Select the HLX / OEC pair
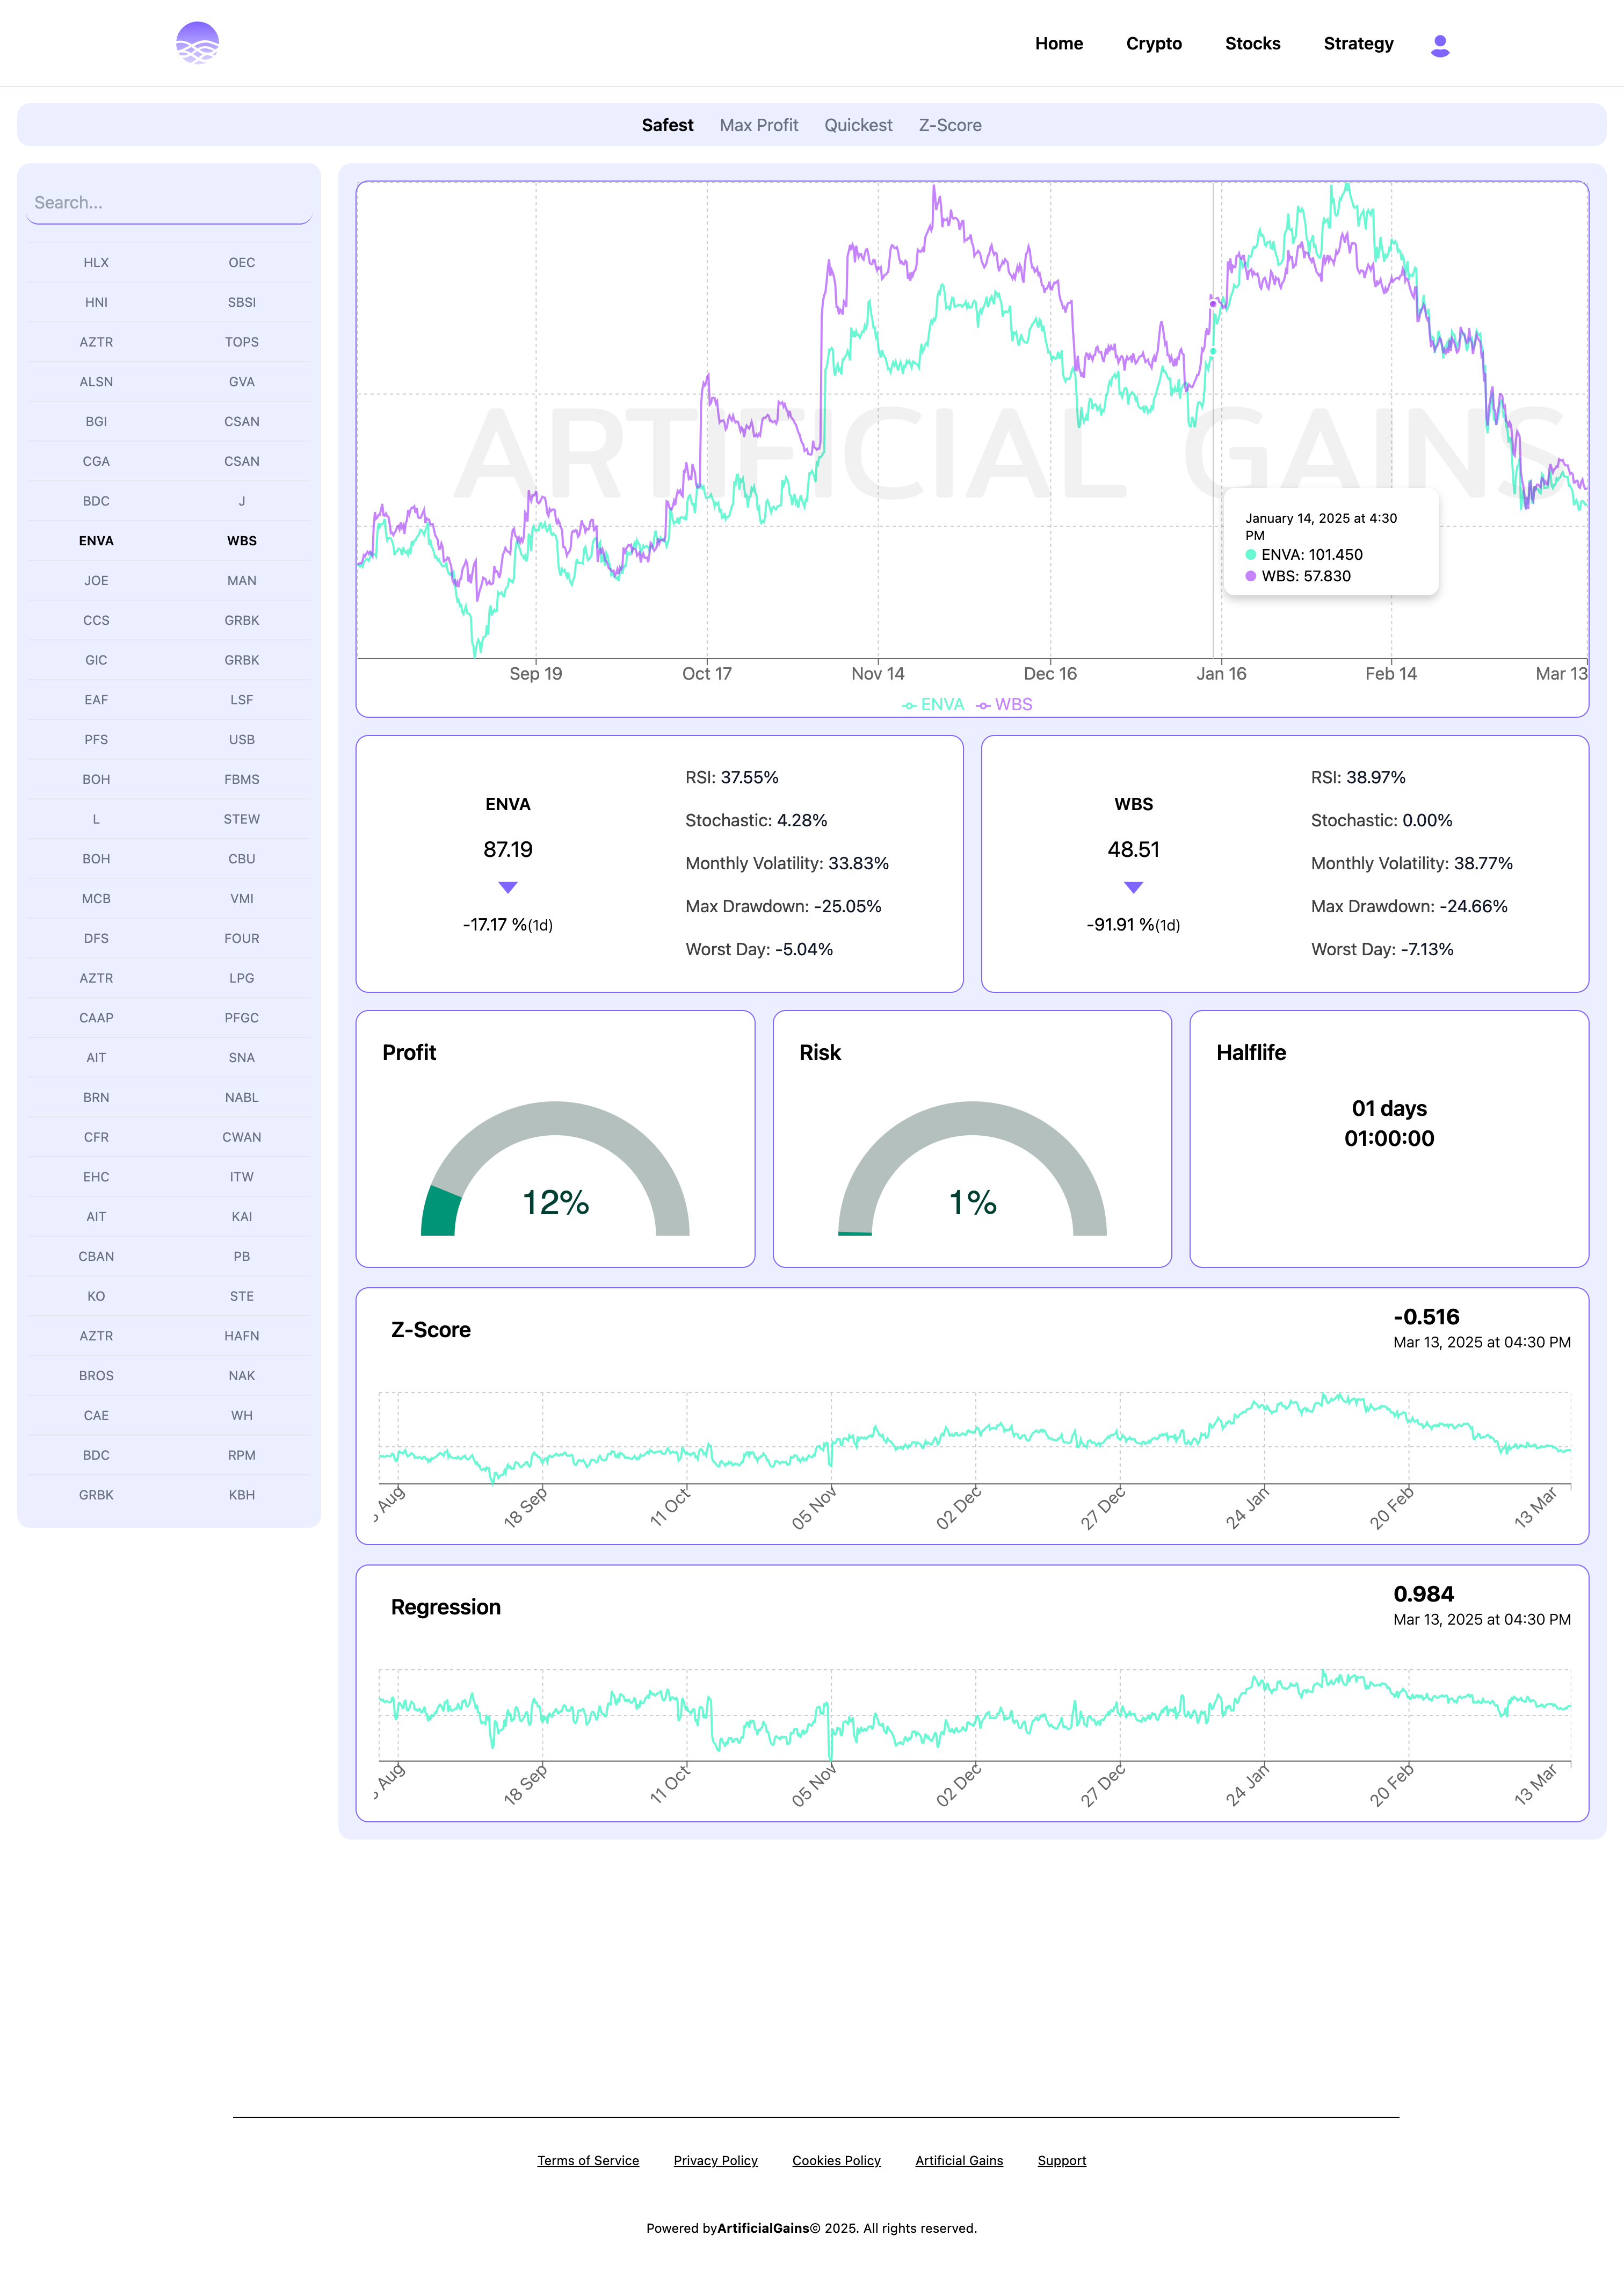The width and height of the screenshot is (1624, 2279). (x=169, y=262)
